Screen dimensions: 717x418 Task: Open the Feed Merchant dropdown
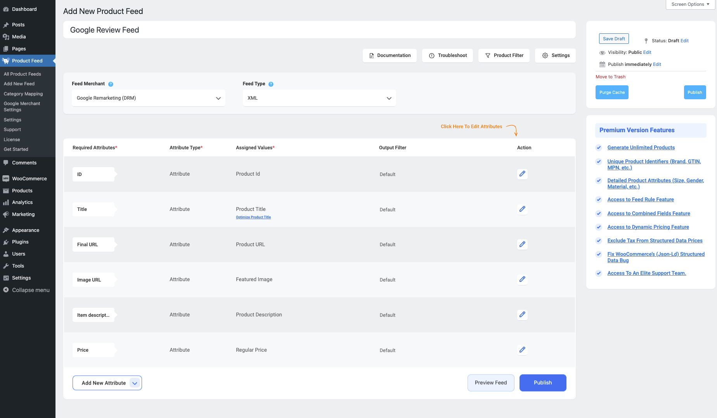click(149, 98)
